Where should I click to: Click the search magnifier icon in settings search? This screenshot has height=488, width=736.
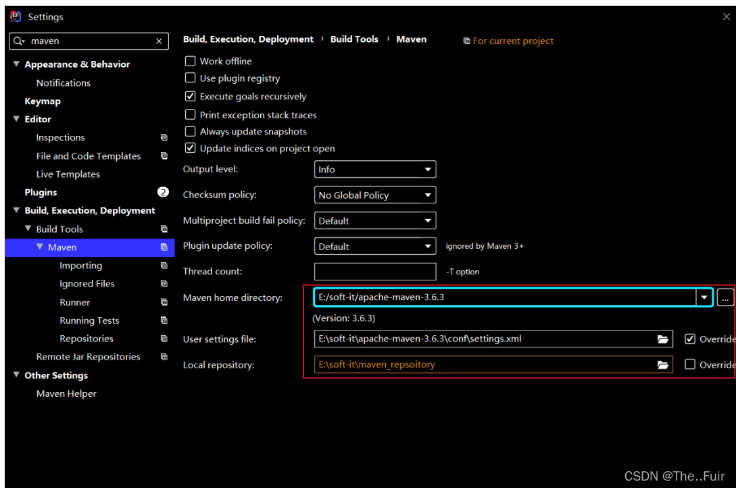(x=18, y=41)
